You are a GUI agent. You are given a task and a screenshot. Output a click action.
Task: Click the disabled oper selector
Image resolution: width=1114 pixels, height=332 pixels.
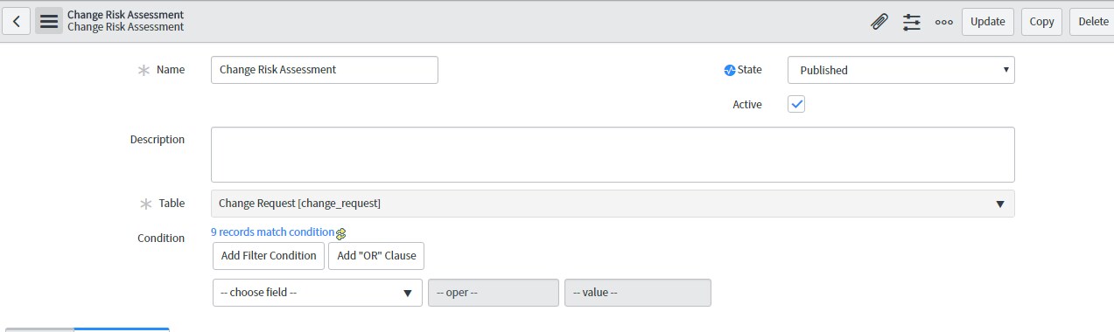point(494,293)
